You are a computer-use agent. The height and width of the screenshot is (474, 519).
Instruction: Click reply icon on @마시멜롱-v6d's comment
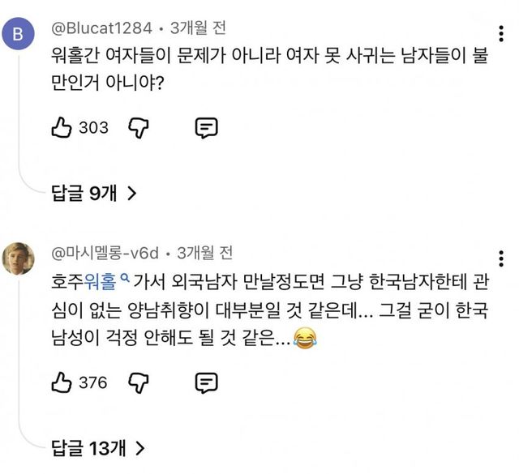(207, 382)
